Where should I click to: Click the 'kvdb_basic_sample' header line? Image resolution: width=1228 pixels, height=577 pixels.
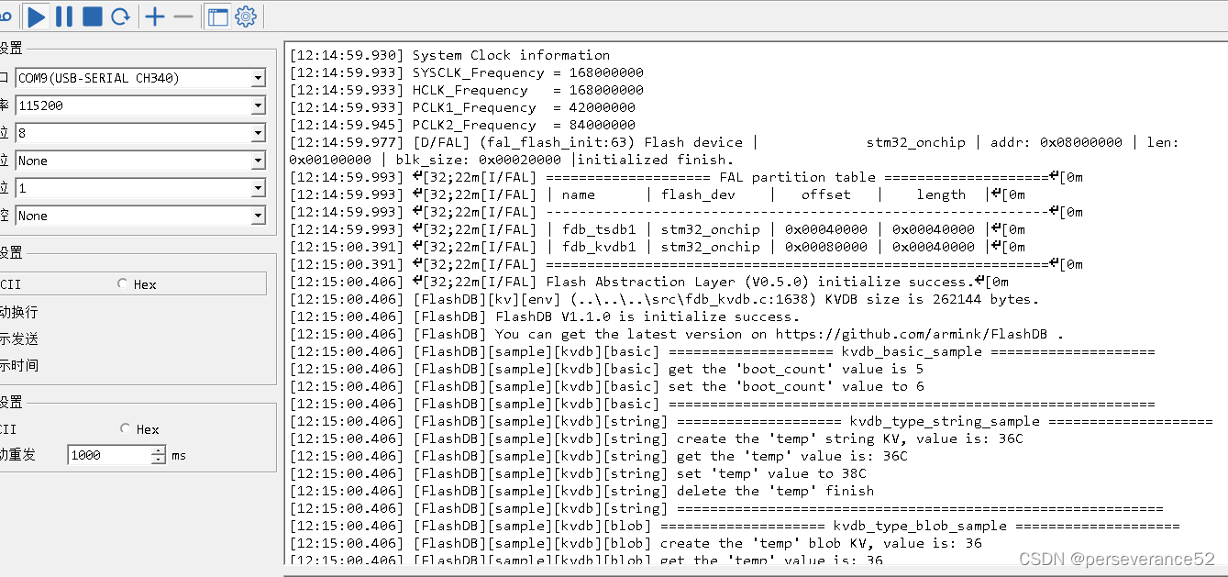723,351
